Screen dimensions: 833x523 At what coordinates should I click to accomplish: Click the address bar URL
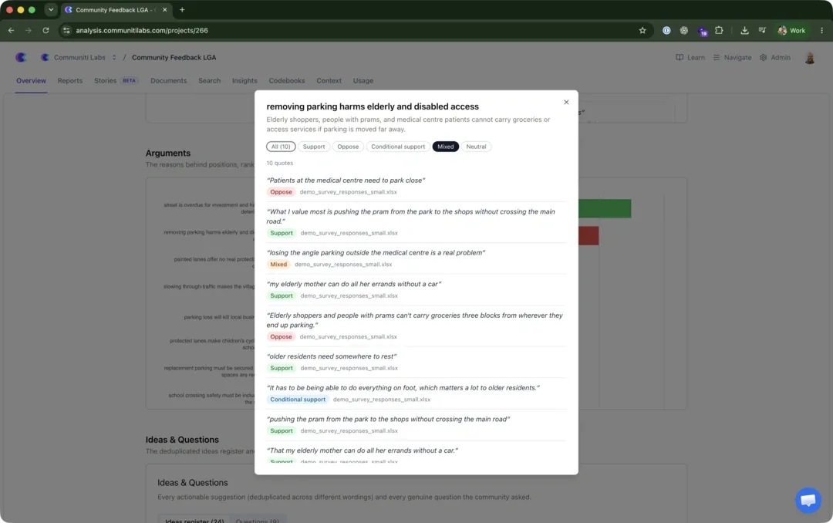[x=142, y=30]
